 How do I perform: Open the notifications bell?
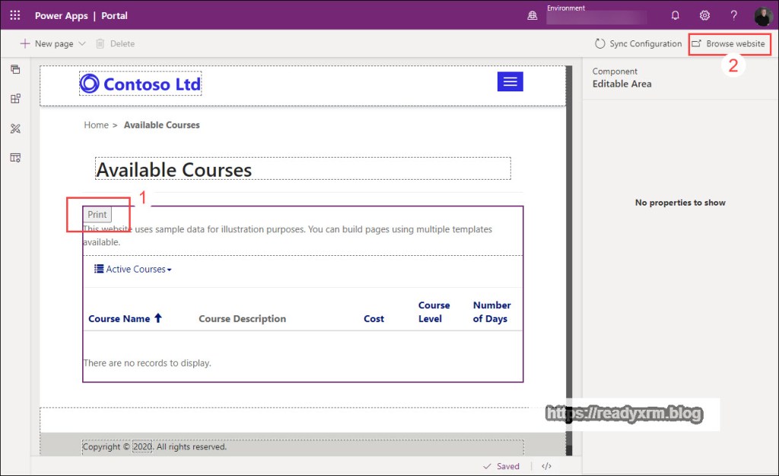(x=675, y=15)
